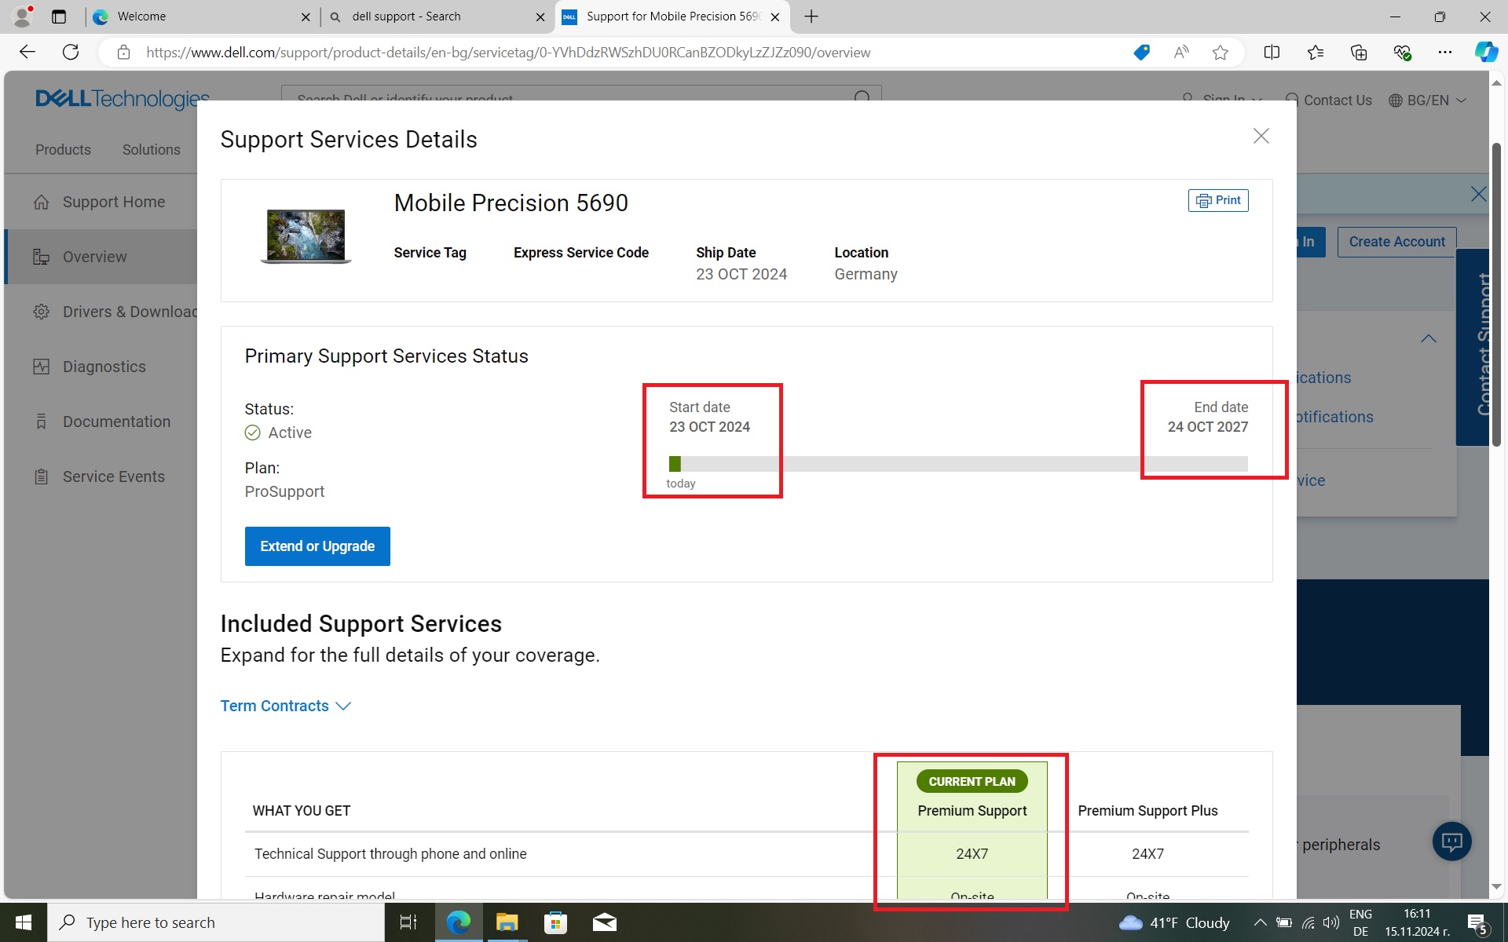Click Premium Support Plus column header

[1147, 811]
